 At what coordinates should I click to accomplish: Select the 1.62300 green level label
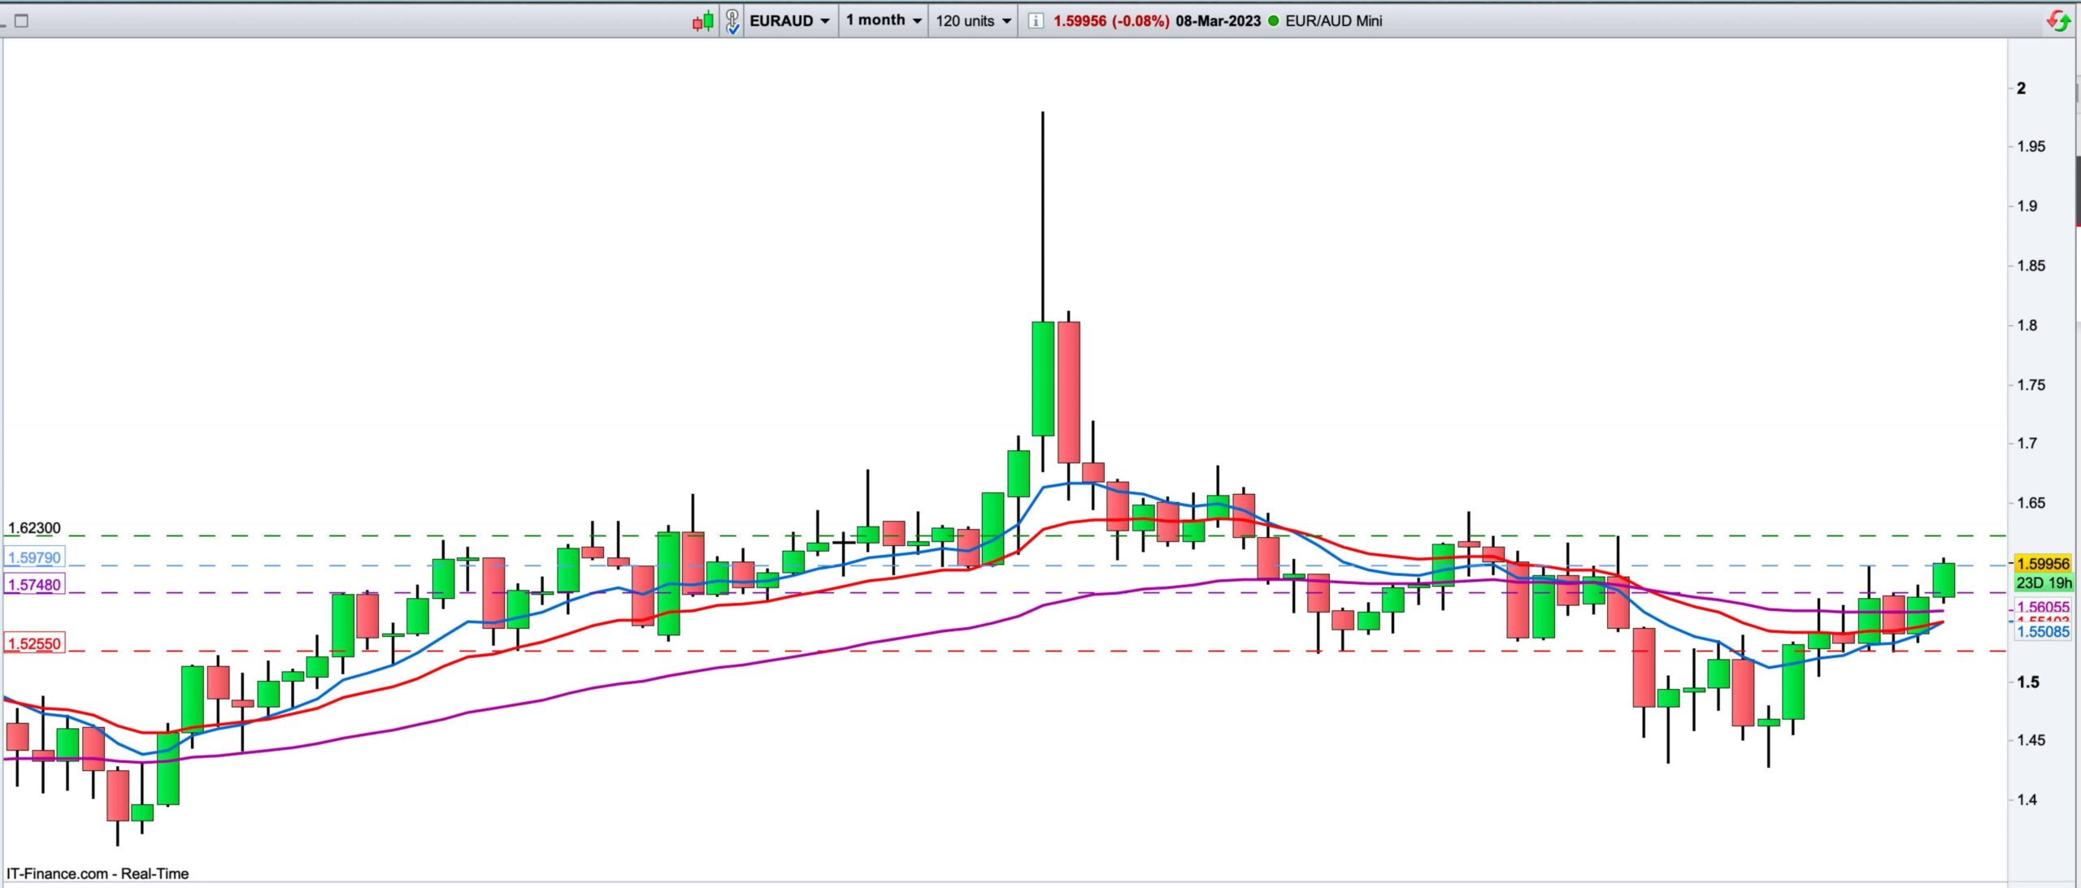click(x=34, y=528)
